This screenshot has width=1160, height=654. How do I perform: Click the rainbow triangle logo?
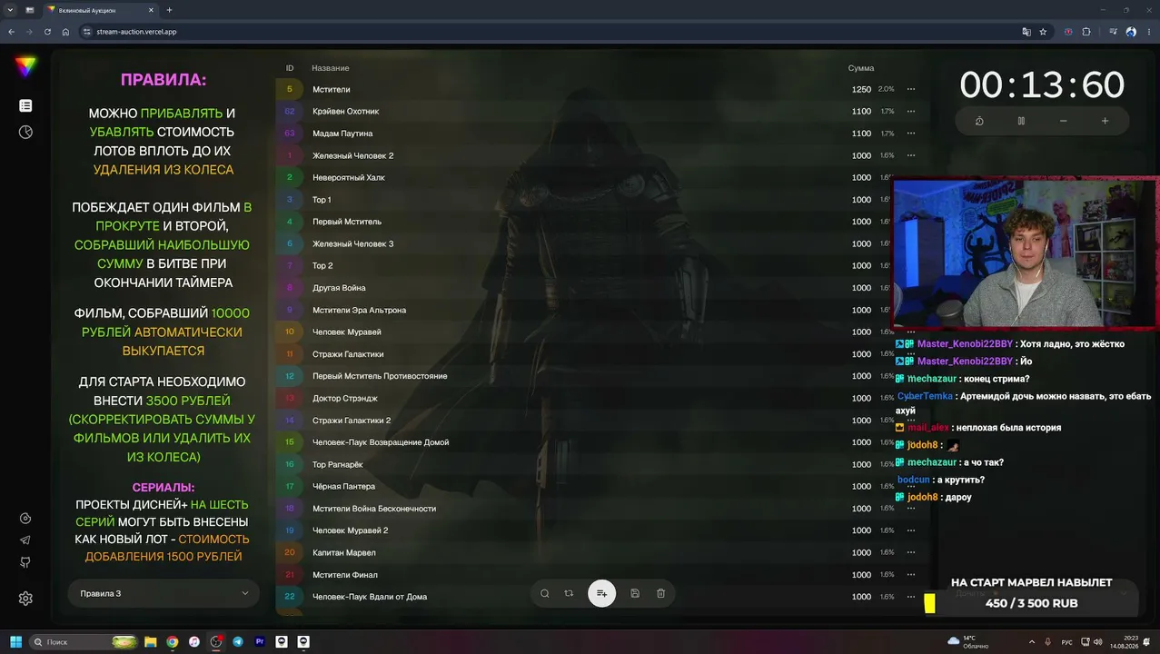(x=25, y=66)
